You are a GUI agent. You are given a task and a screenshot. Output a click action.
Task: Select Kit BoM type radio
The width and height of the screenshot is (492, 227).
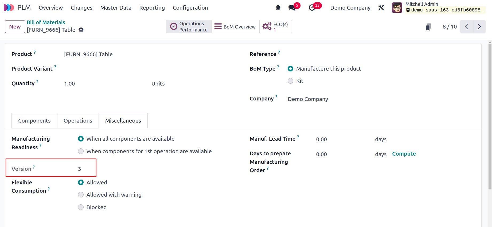coord(291,81)
